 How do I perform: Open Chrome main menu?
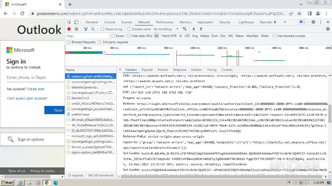click(326, 13)
